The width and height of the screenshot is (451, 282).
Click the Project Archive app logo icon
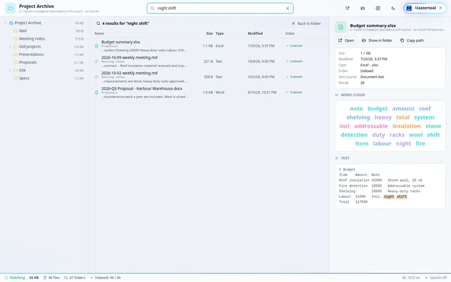click(x=10, y=8)
